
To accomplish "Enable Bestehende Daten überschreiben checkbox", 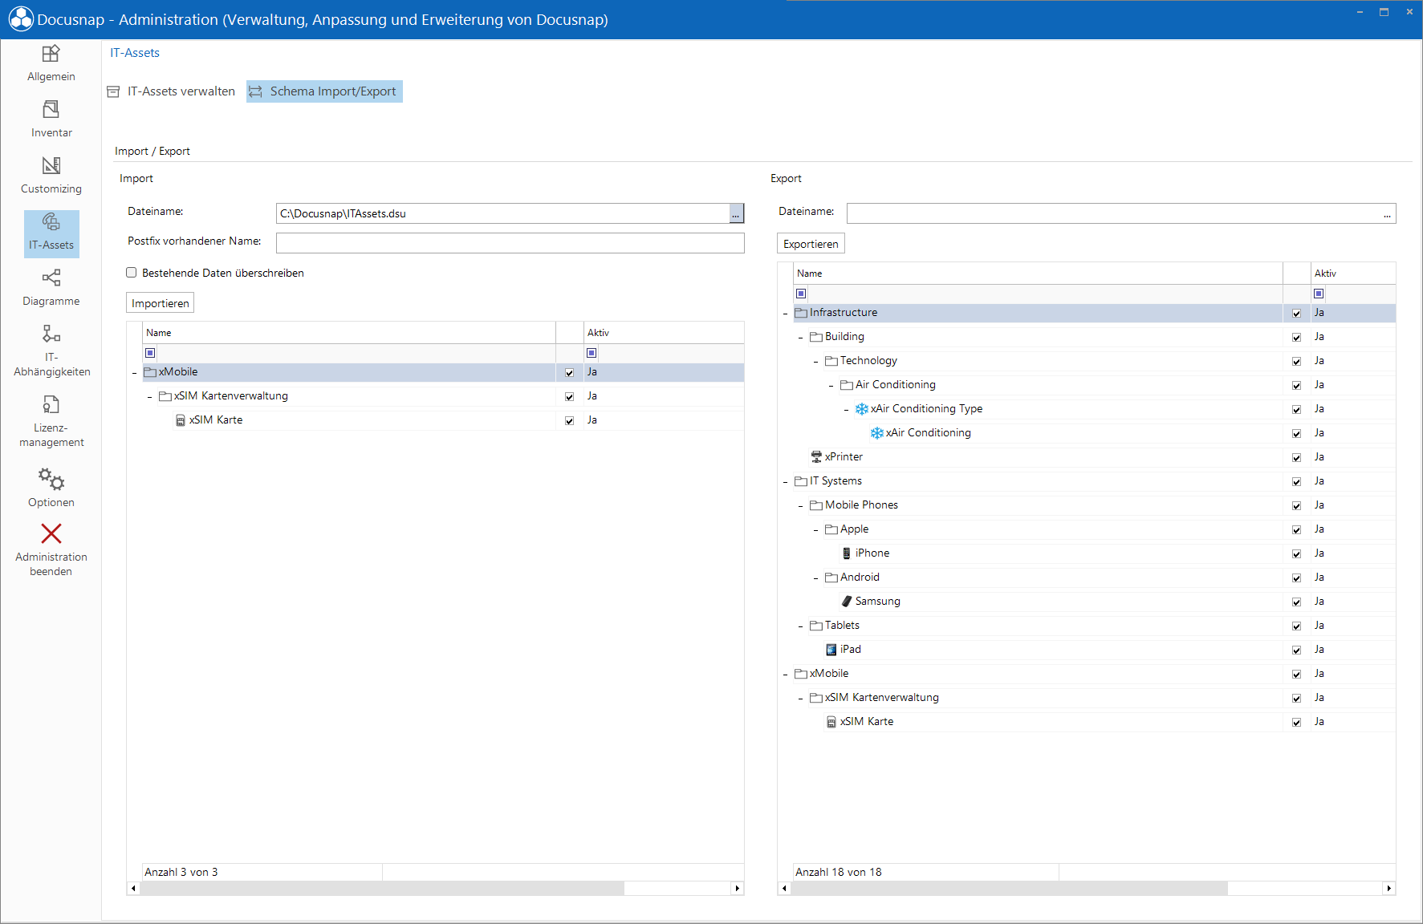I will click(132, 273).
